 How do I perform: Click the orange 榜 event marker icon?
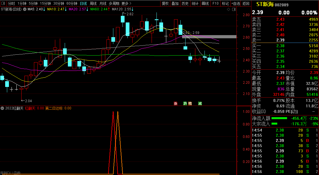(x=190, y=104)
